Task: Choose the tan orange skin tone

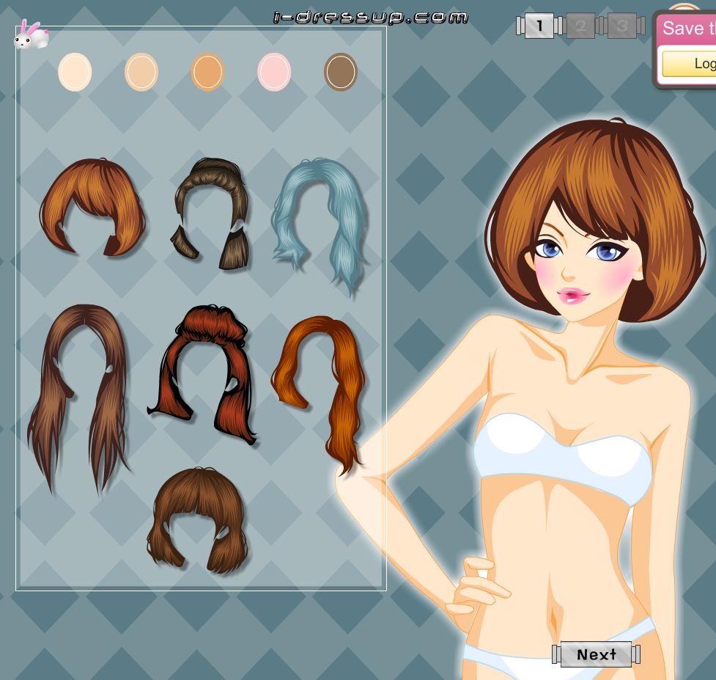Action: coord(207,72)
